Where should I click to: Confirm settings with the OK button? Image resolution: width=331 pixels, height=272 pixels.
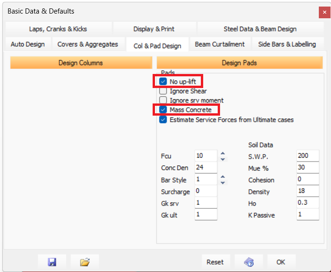(x=281, y=262)
